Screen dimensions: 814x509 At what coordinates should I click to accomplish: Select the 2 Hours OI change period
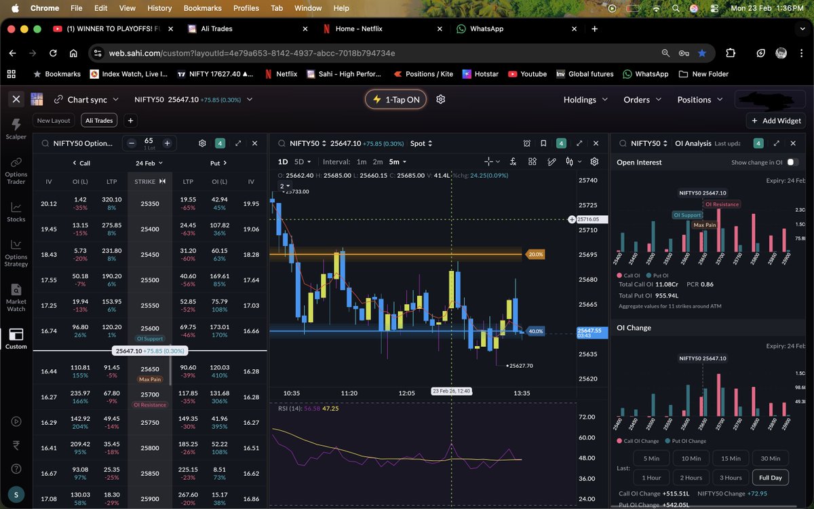[691, 477]
